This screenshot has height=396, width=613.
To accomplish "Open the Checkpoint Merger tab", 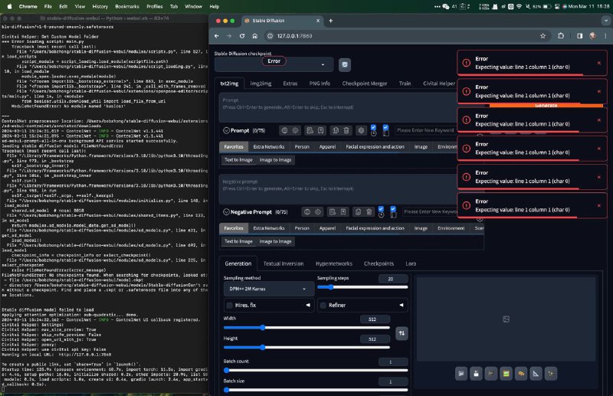I will click(x=365, y=83).
